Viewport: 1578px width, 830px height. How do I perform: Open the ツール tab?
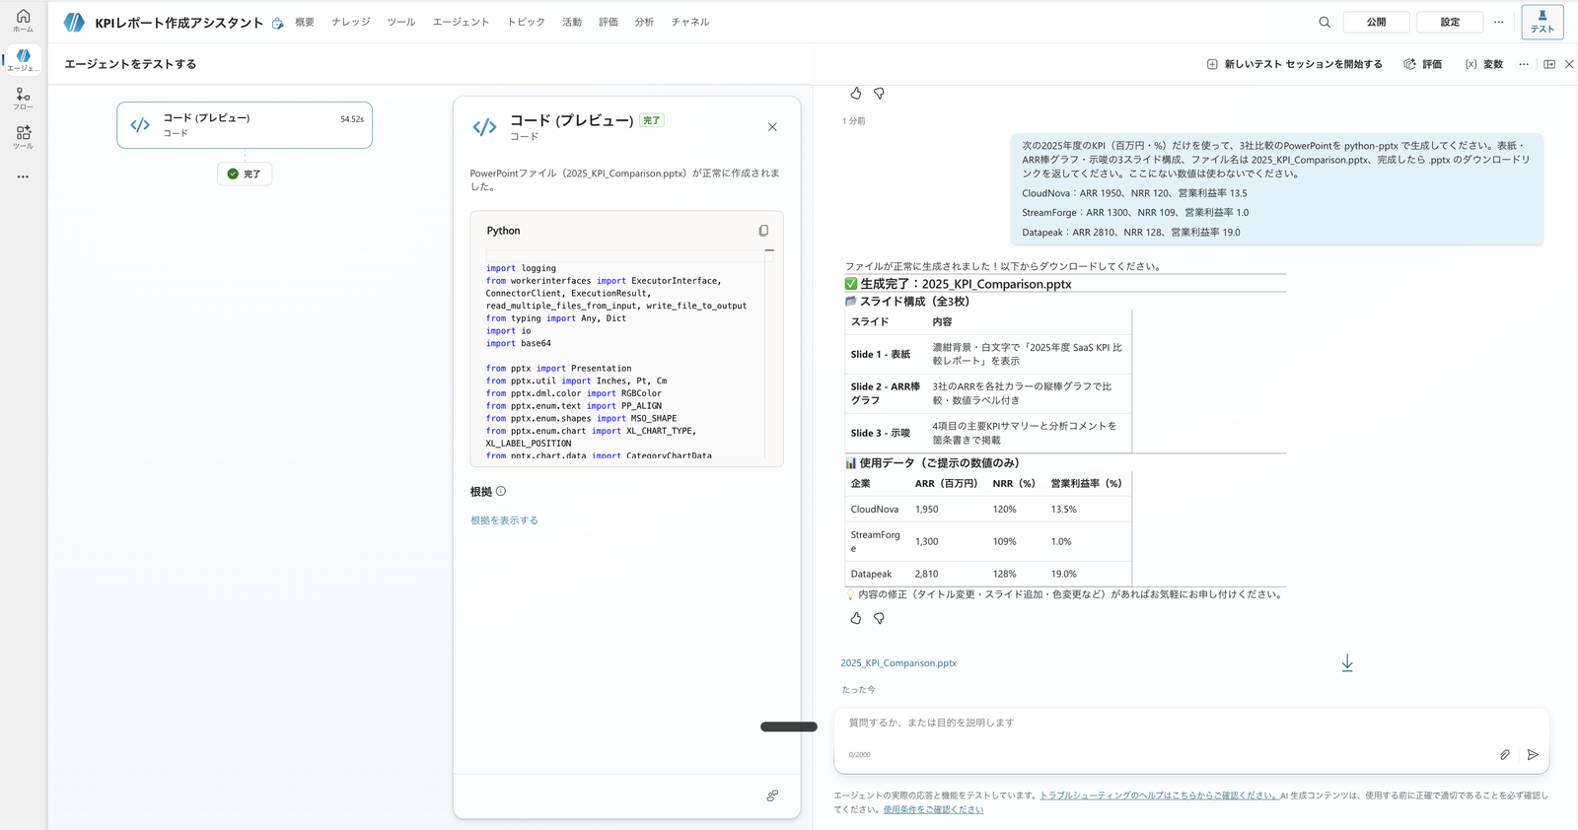[401, 22]
